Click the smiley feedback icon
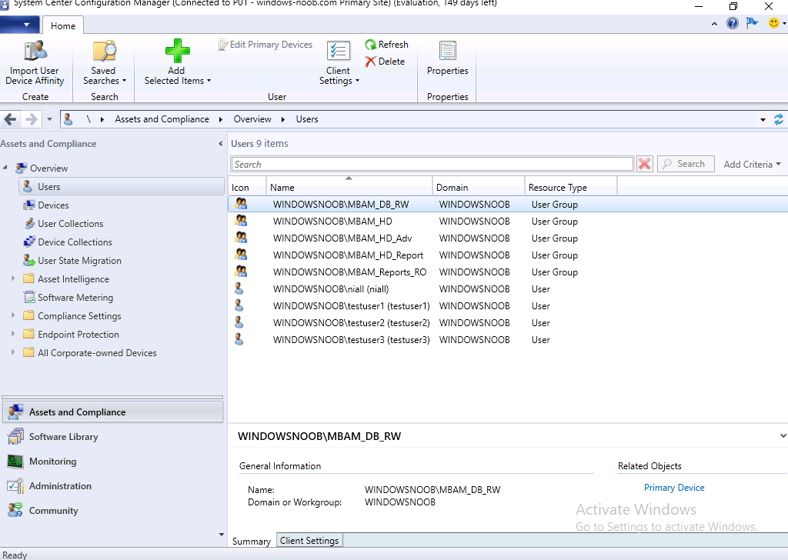 pyautogui.click(x=774, y=22)
